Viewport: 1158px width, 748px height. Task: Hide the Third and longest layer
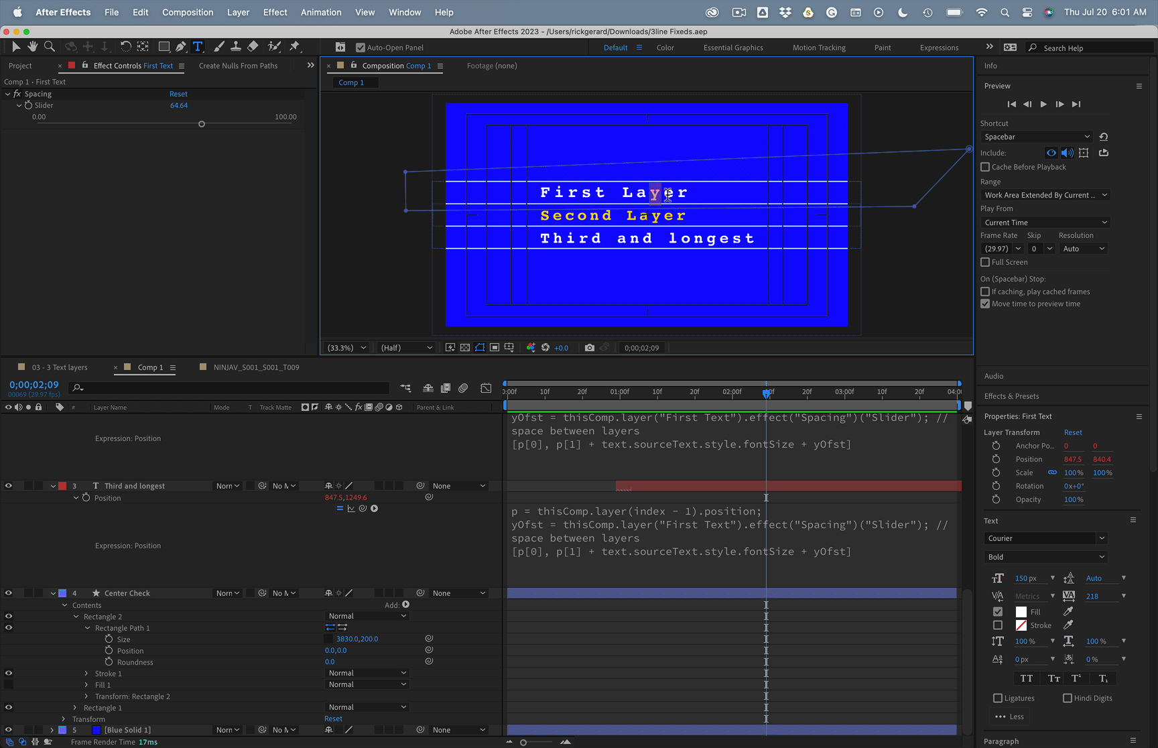click(9, 486)
